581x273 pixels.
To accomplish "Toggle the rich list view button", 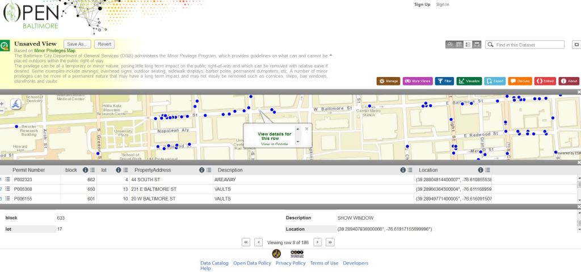I will (x=468, y=45).
